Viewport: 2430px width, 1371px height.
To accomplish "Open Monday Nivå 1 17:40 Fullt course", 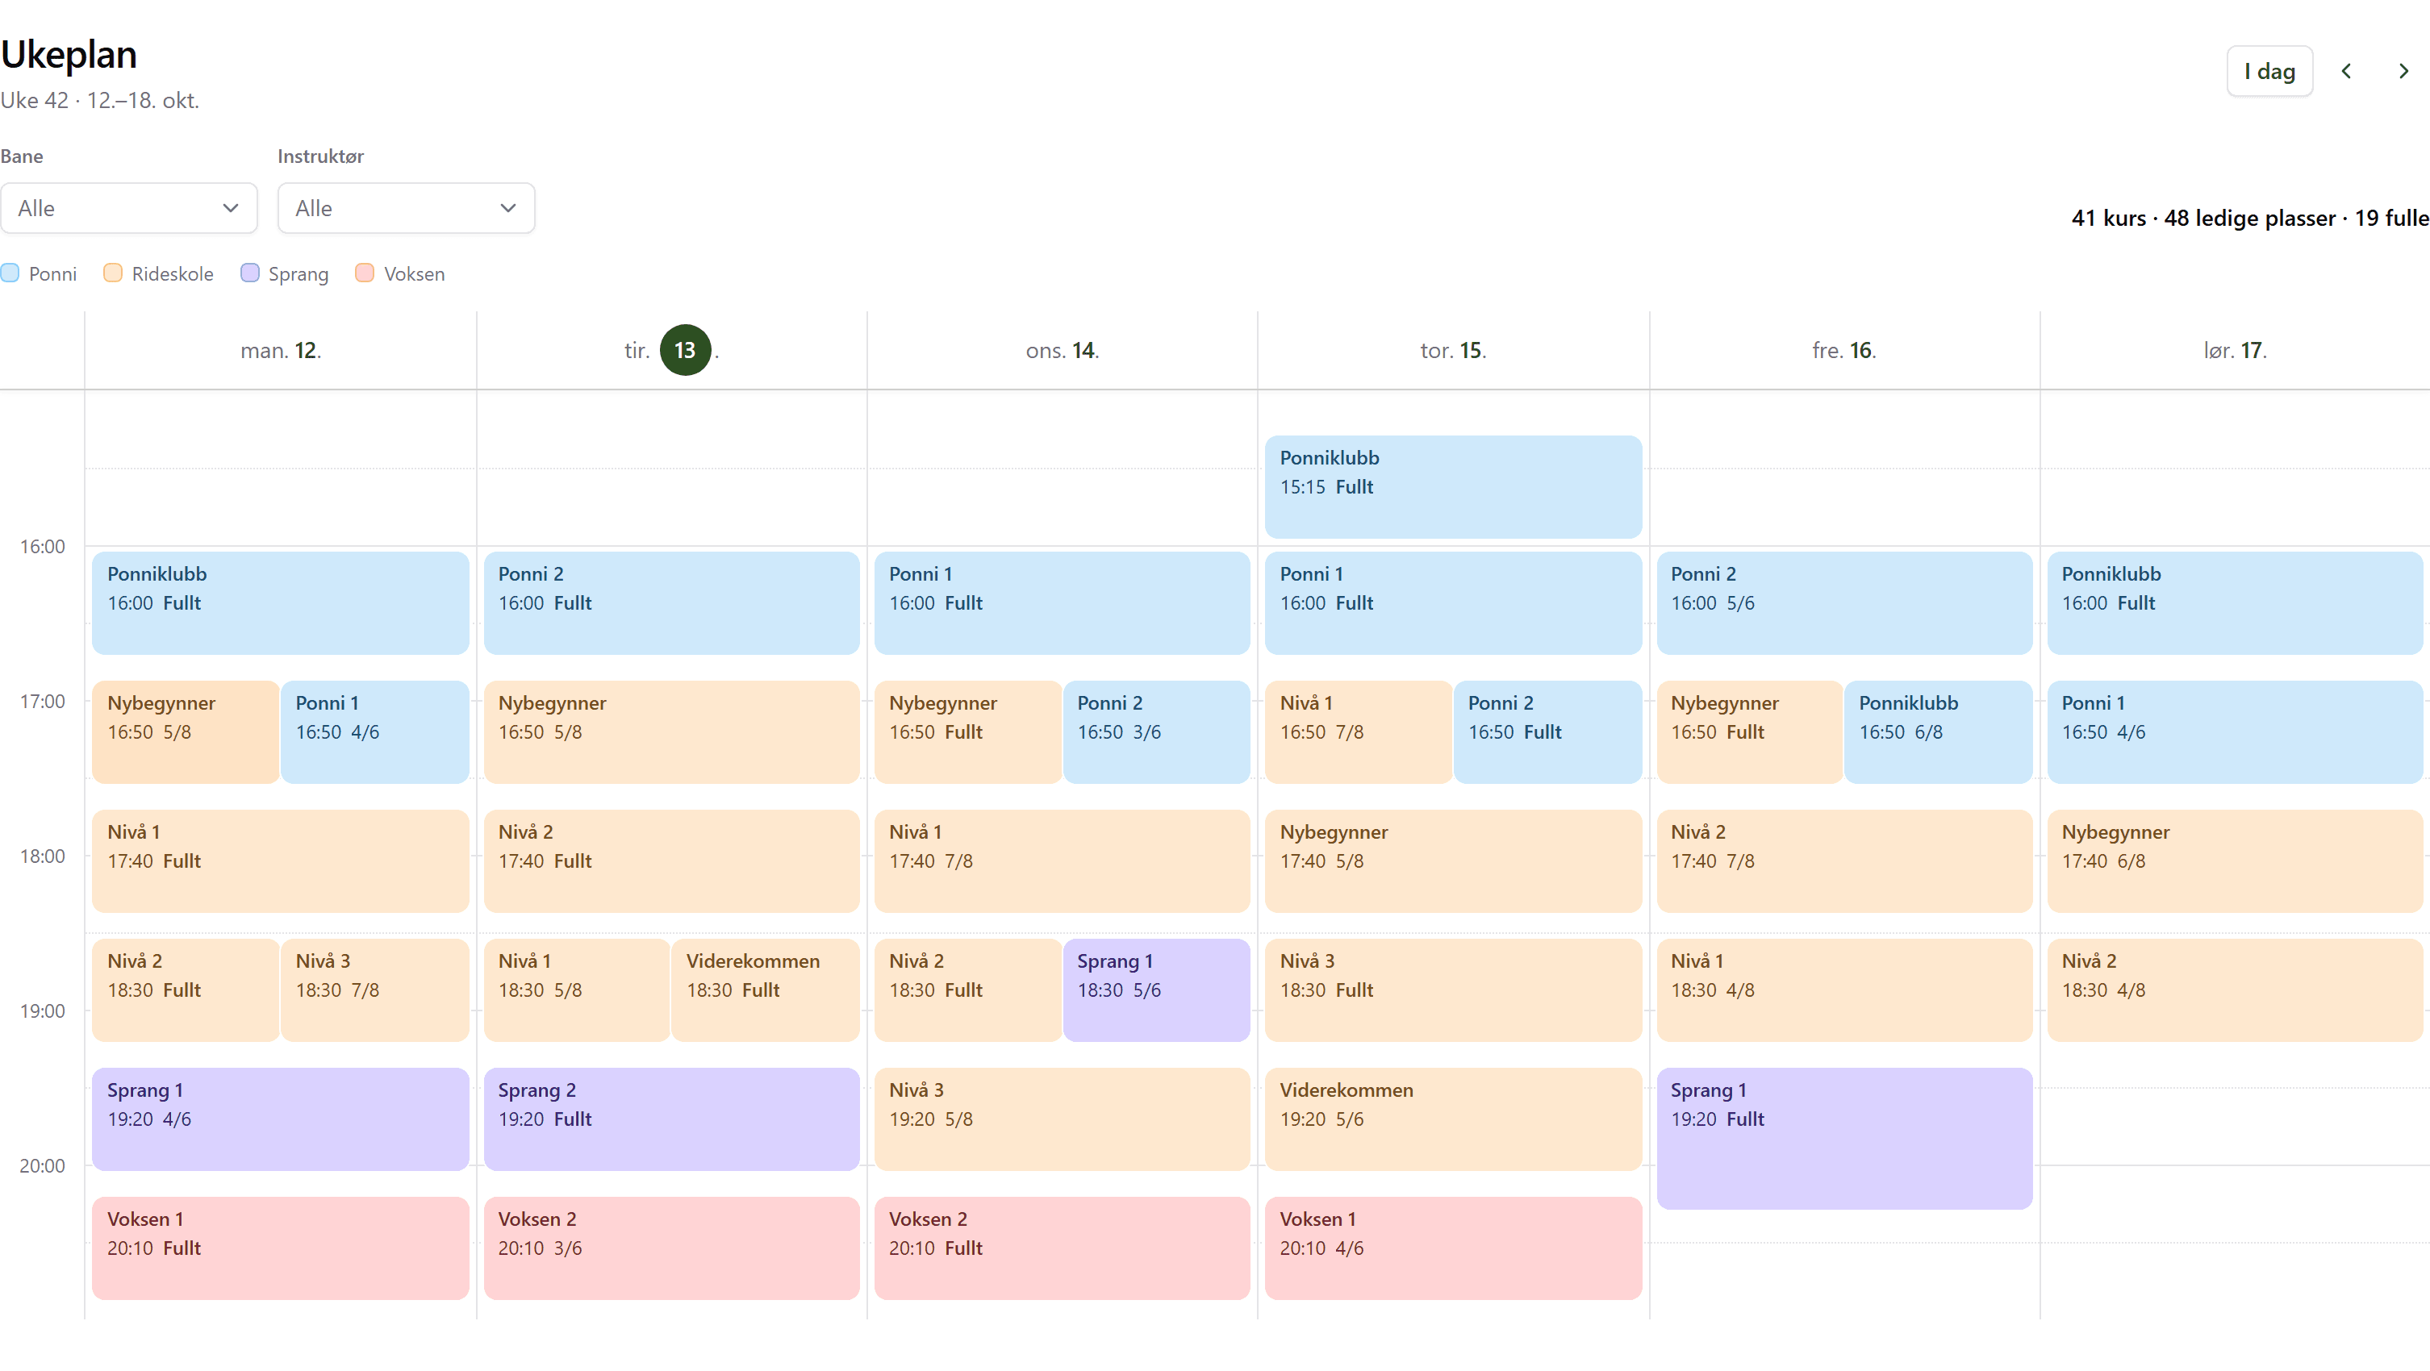I will pos(281,861).
